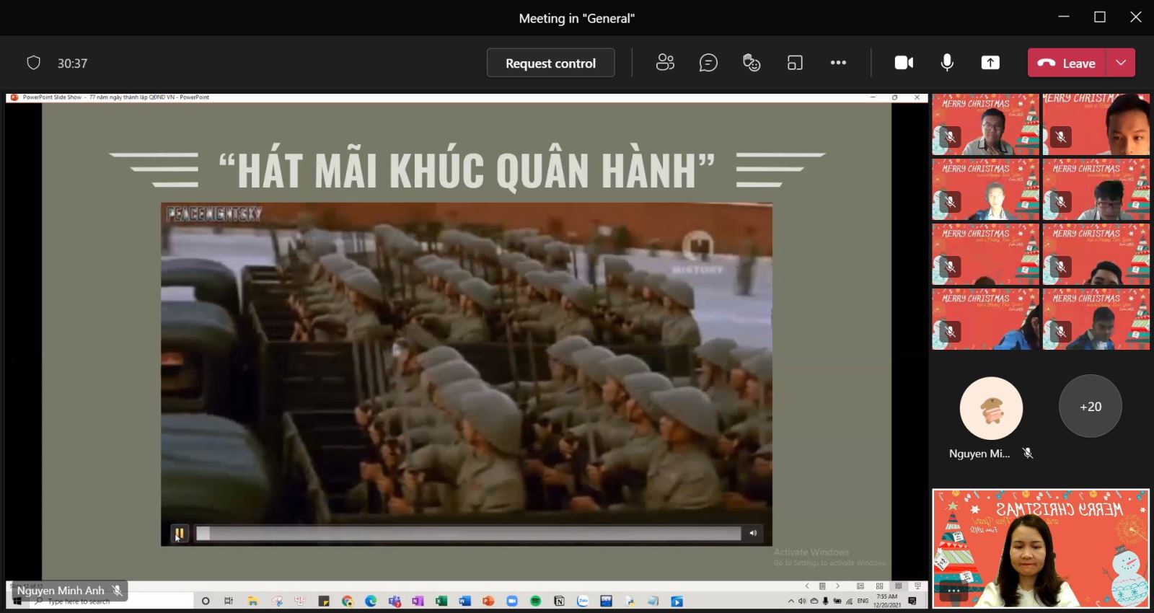Go to next slide arrow in PowerPoint
This screenshot has width=1154, height=613.
tap(838, 586)
